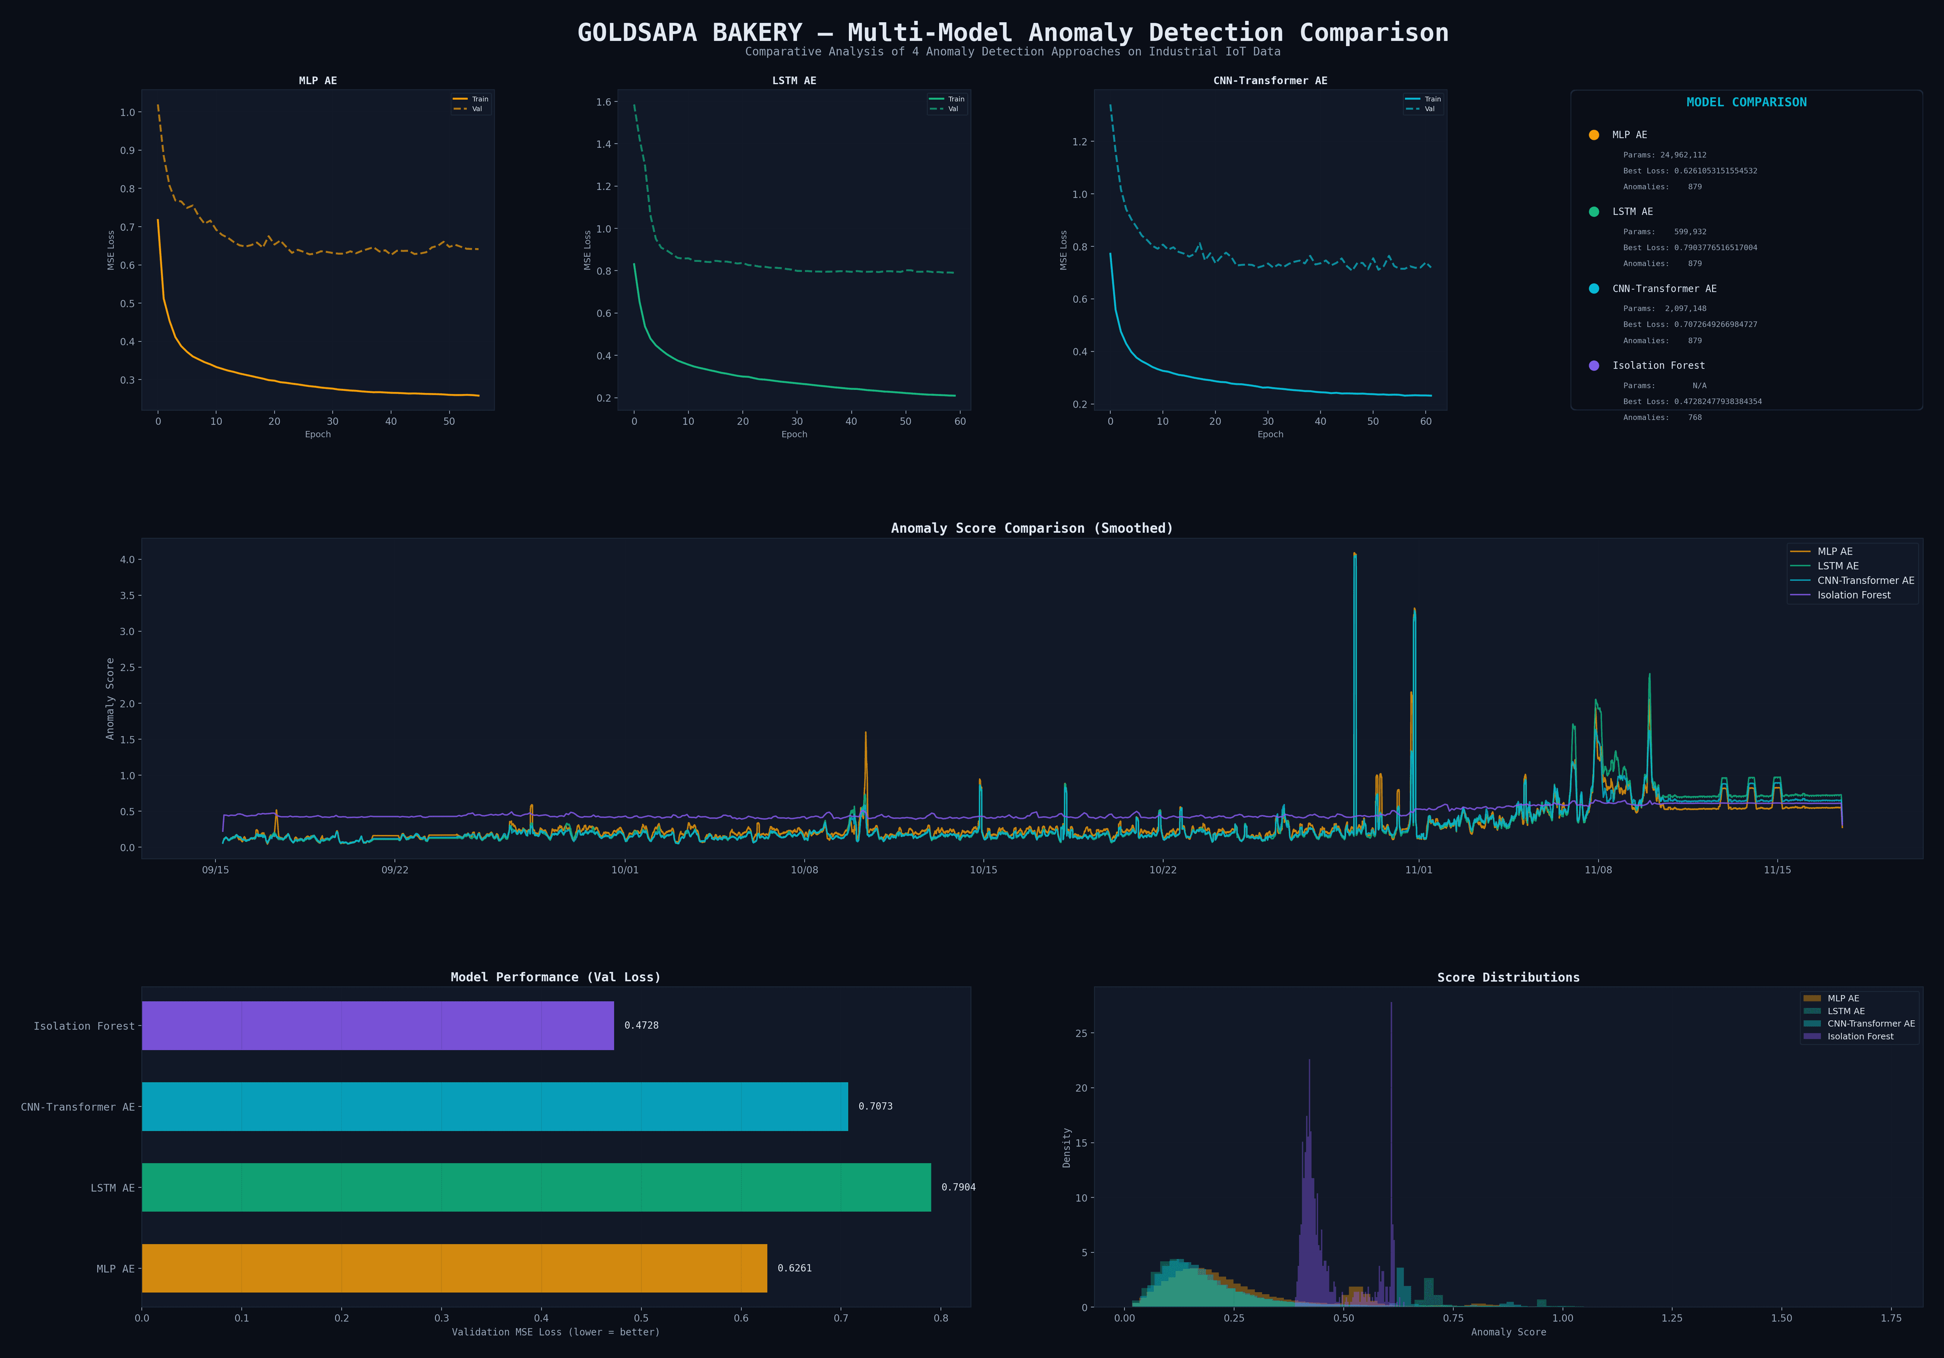1944x1358 pixels.
Task: Click the Anomaly Score Comparison chart title
Action: click(1031, 528)
